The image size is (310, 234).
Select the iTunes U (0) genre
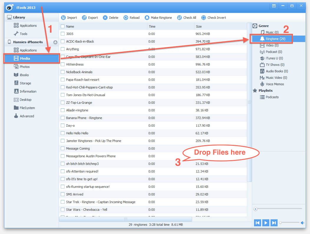tap(271, 58)
